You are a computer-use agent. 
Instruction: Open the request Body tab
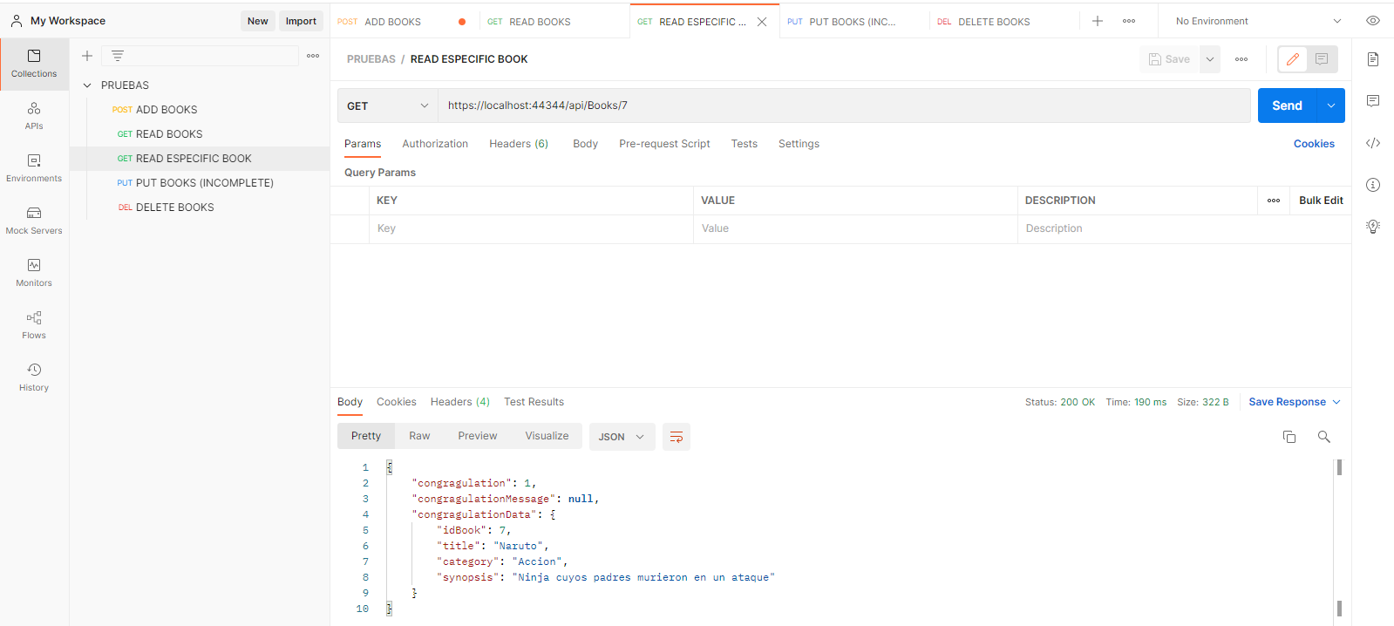click(585, 144)
